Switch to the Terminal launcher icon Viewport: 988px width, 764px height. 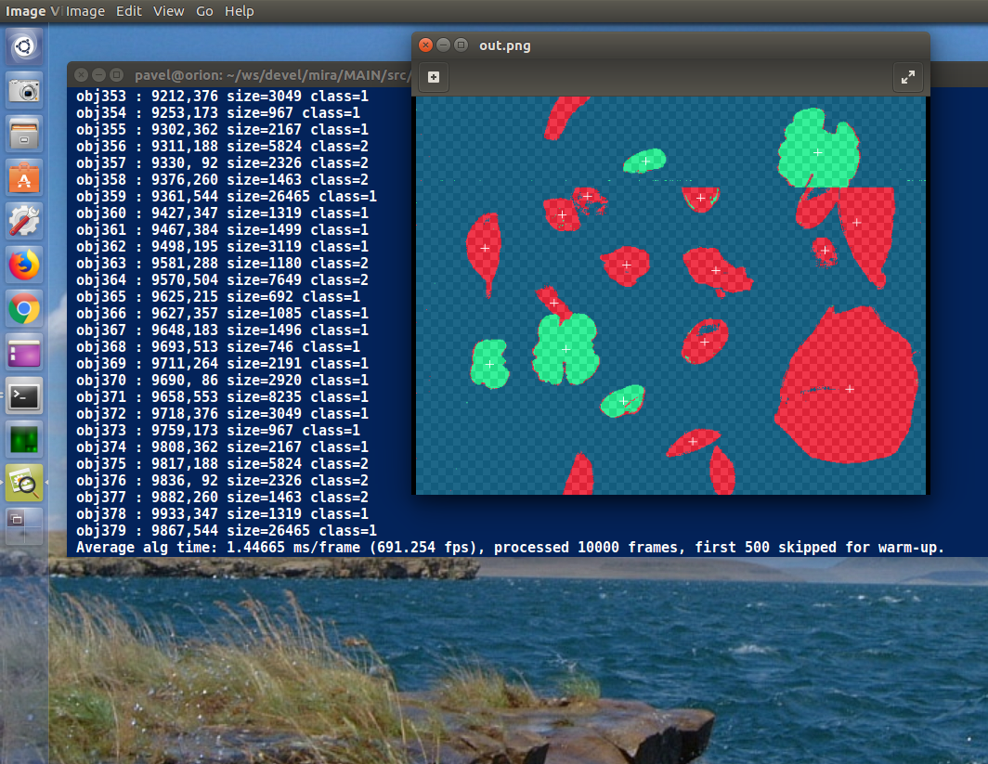25,396
